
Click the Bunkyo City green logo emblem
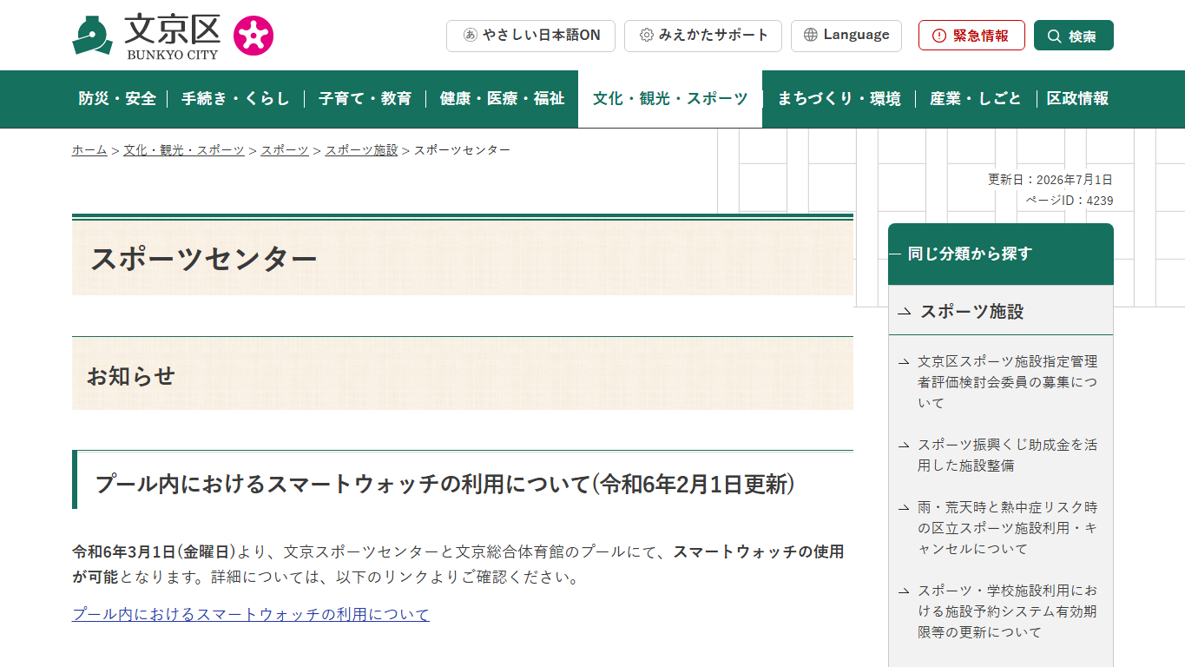93,36
